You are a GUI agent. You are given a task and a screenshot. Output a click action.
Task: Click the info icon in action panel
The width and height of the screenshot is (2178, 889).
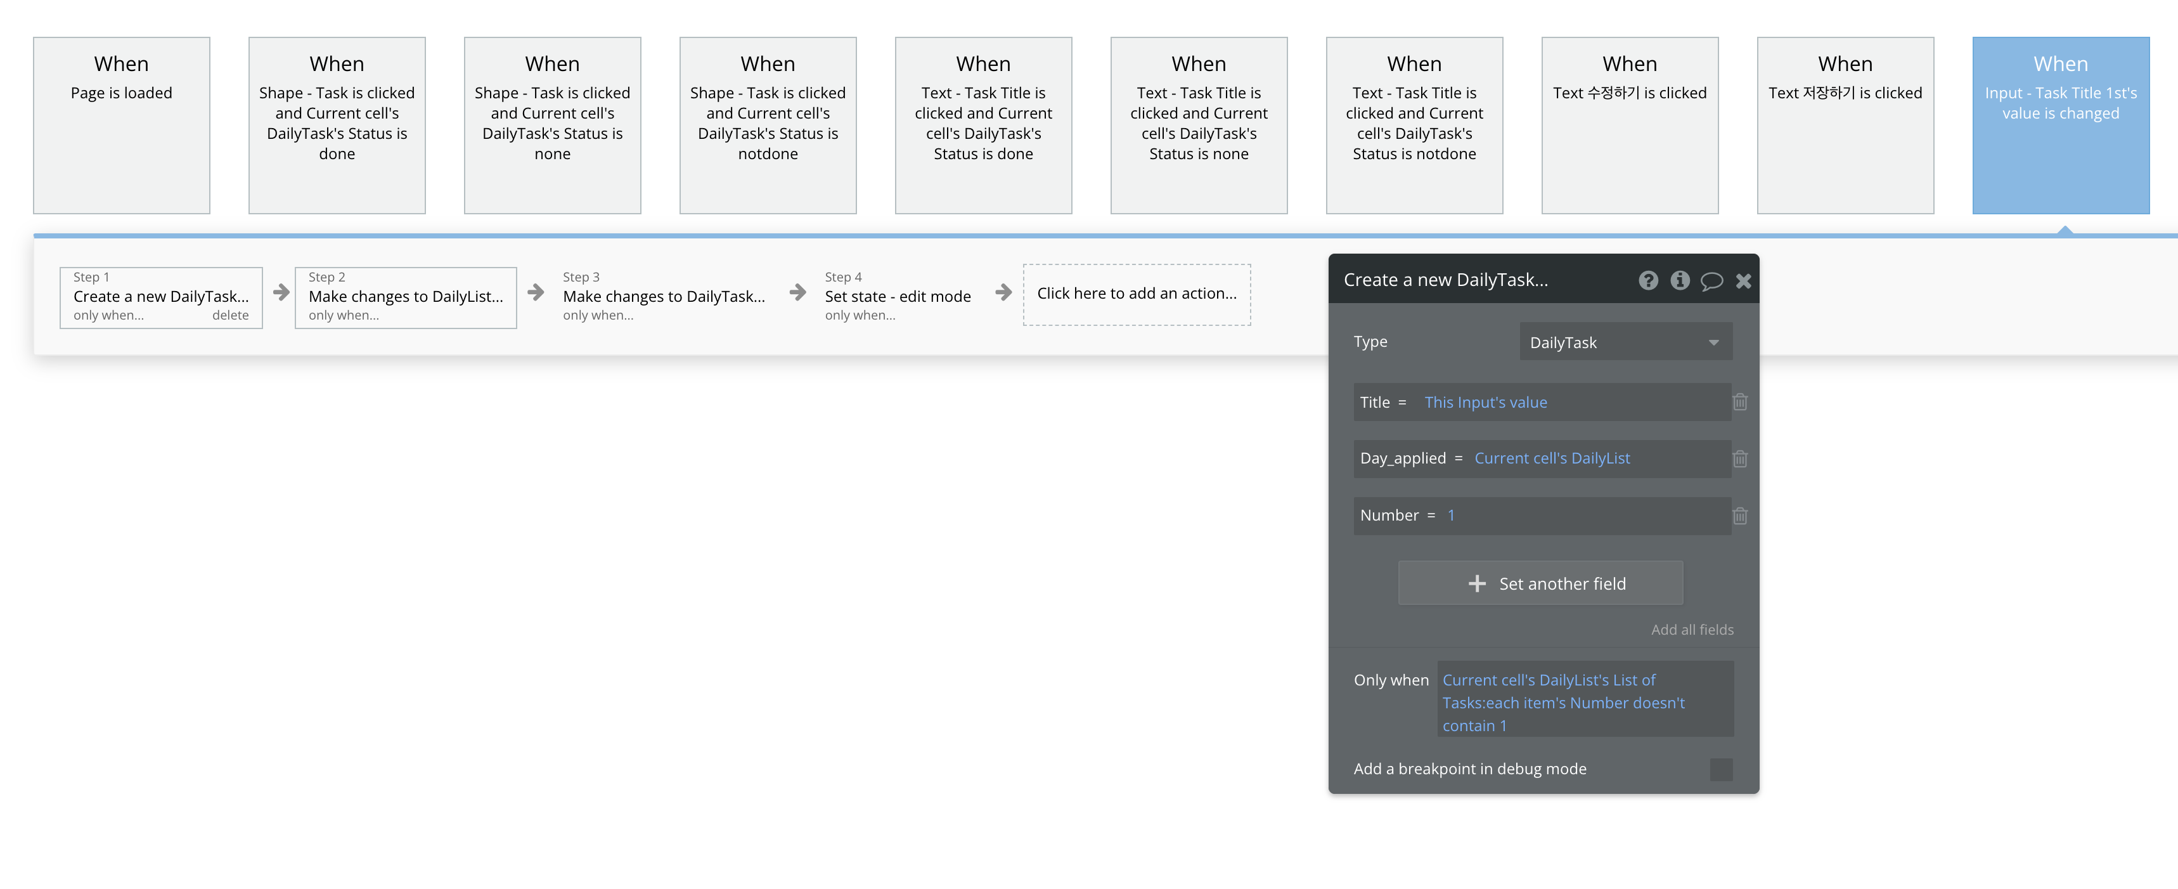[x=1679, y=280]
